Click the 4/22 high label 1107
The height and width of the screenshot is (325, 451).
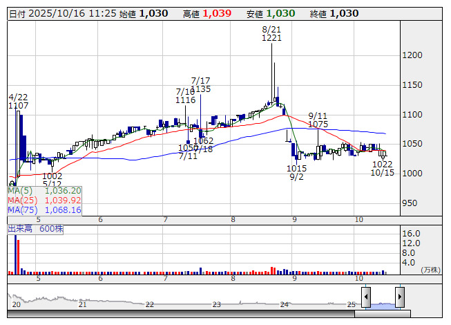click(19, 106)
